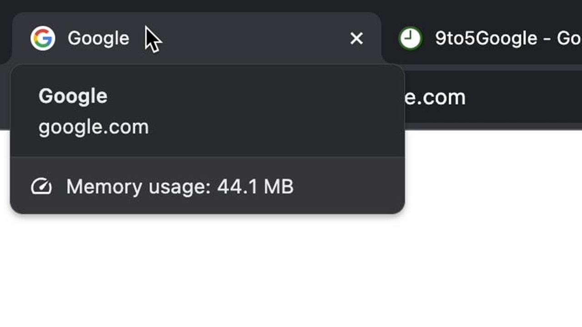Click the gauge icon in the tab preview card

(x=41, y=186)
